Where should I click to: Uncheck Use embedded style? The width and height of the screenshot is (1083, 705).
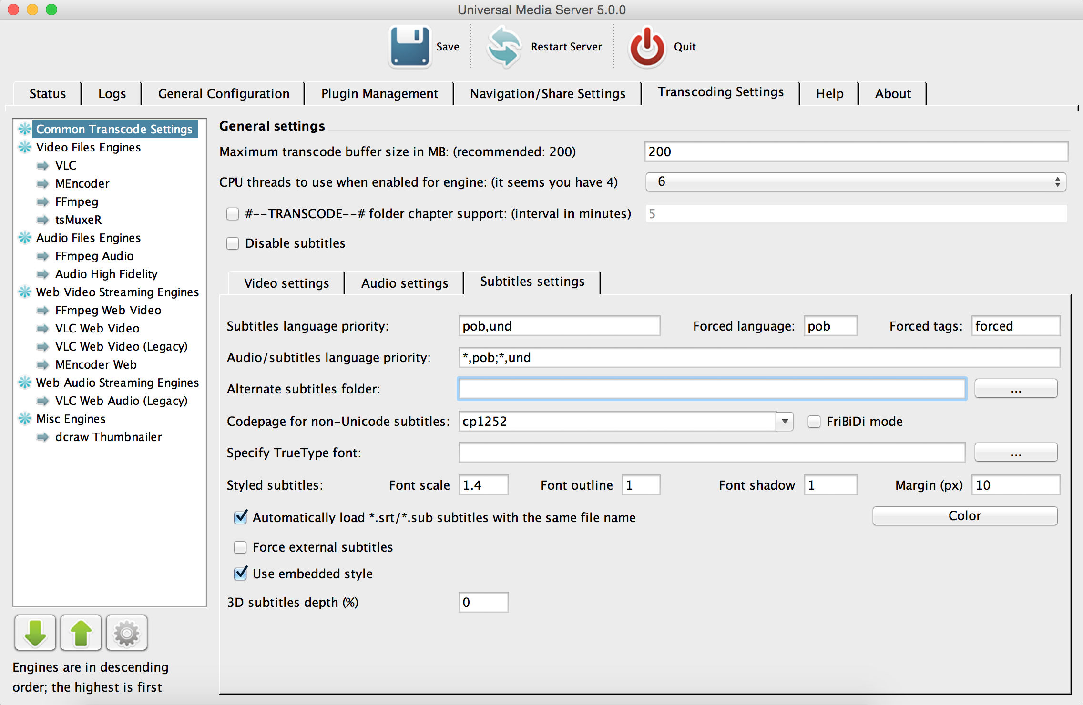(241, 574)
